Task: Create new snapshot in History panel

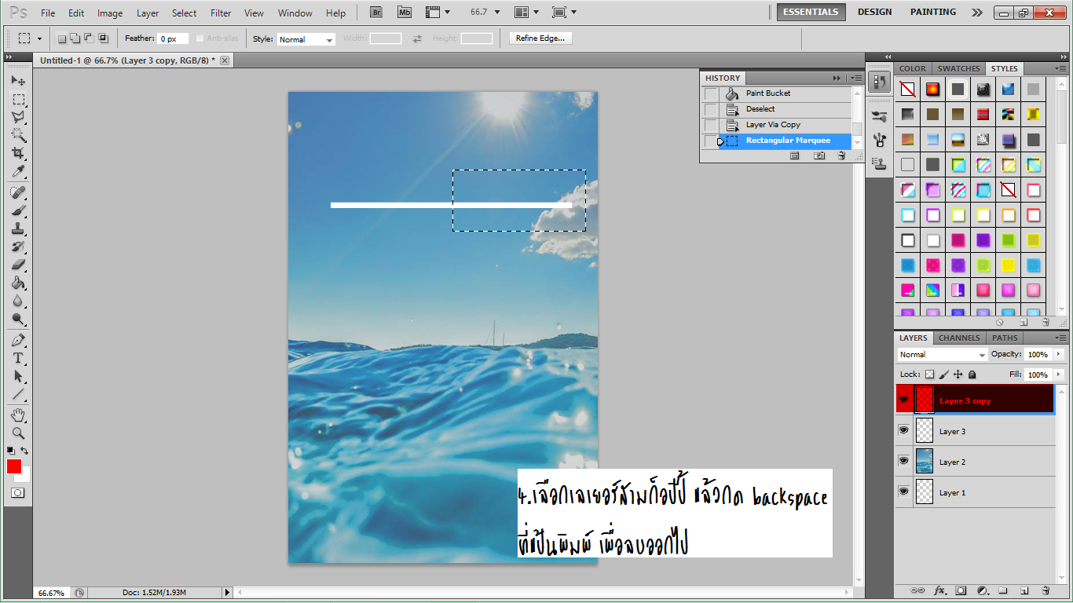Action: (x=819, y=156)
